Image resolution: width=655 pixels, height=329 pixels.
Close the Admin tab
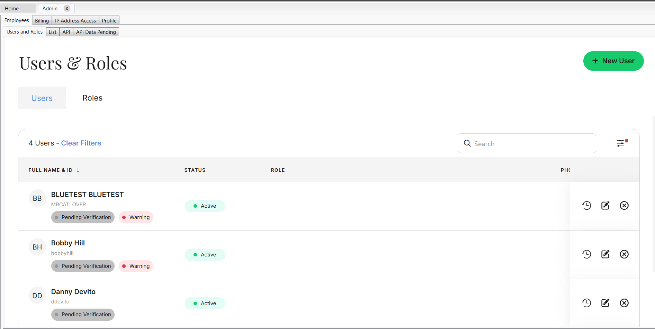(x=67, y=9)
